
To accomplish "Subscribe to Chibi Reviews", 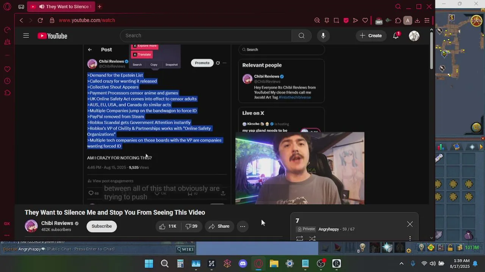I will point(102,226).
